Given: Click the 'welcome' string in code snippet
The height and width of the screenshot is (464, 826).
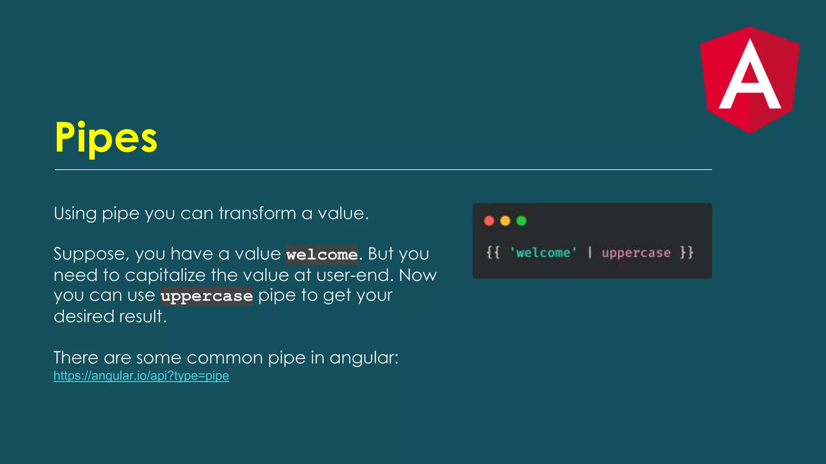Looking at the screenshot, I should coord(543,253).
